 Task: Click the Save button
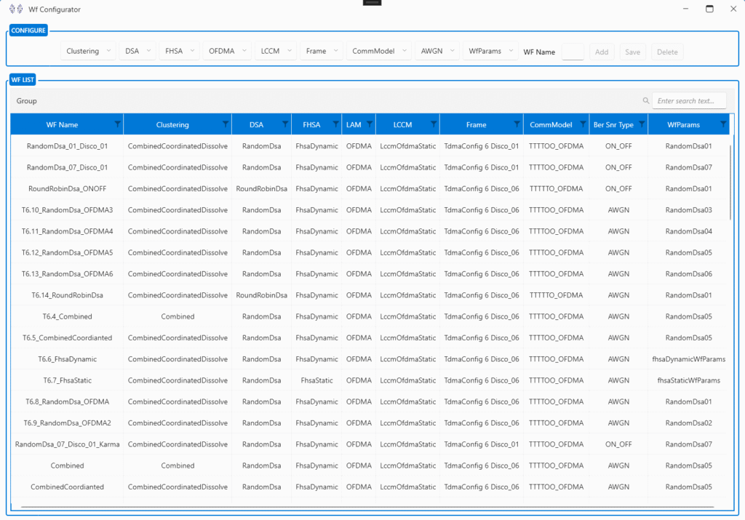pos(632,52)
